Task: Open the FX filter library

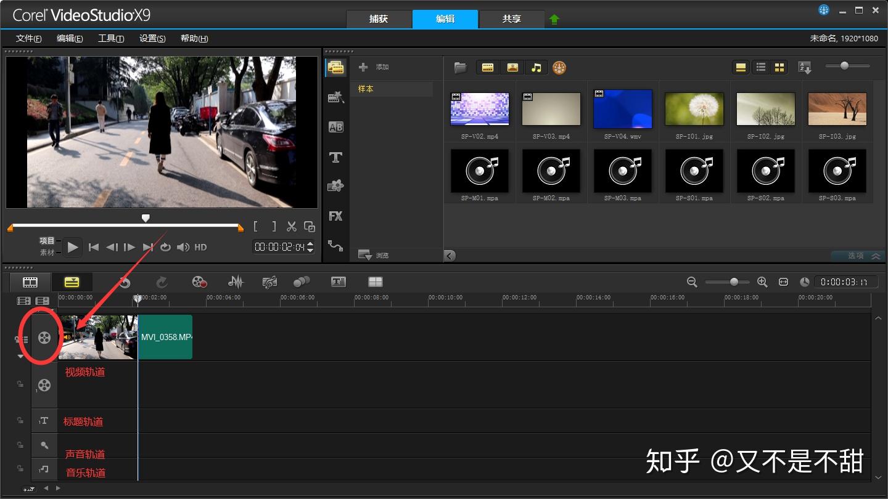Action: 335,216
